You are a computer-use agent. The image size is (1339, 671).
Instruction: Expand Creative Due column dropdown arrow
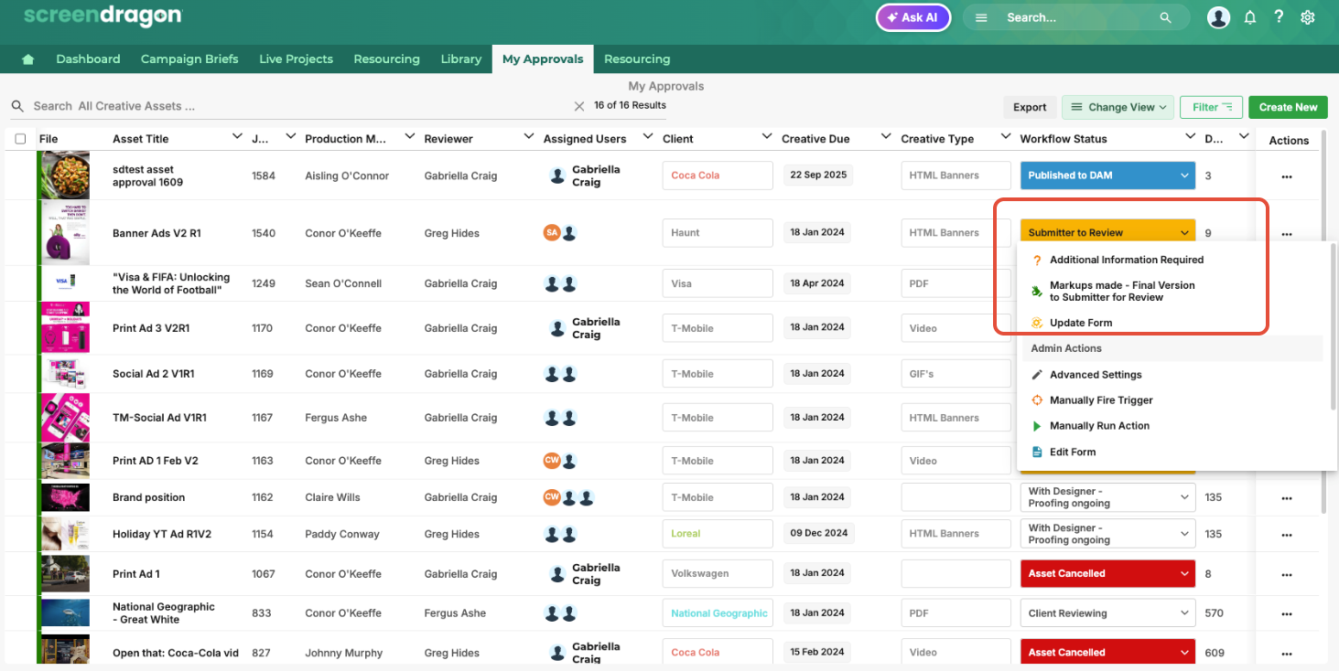tap(885, 137)
